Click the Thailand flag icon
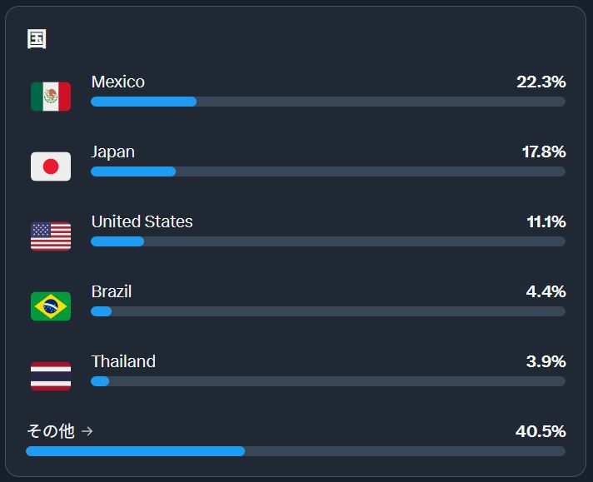 click(51, 376)
